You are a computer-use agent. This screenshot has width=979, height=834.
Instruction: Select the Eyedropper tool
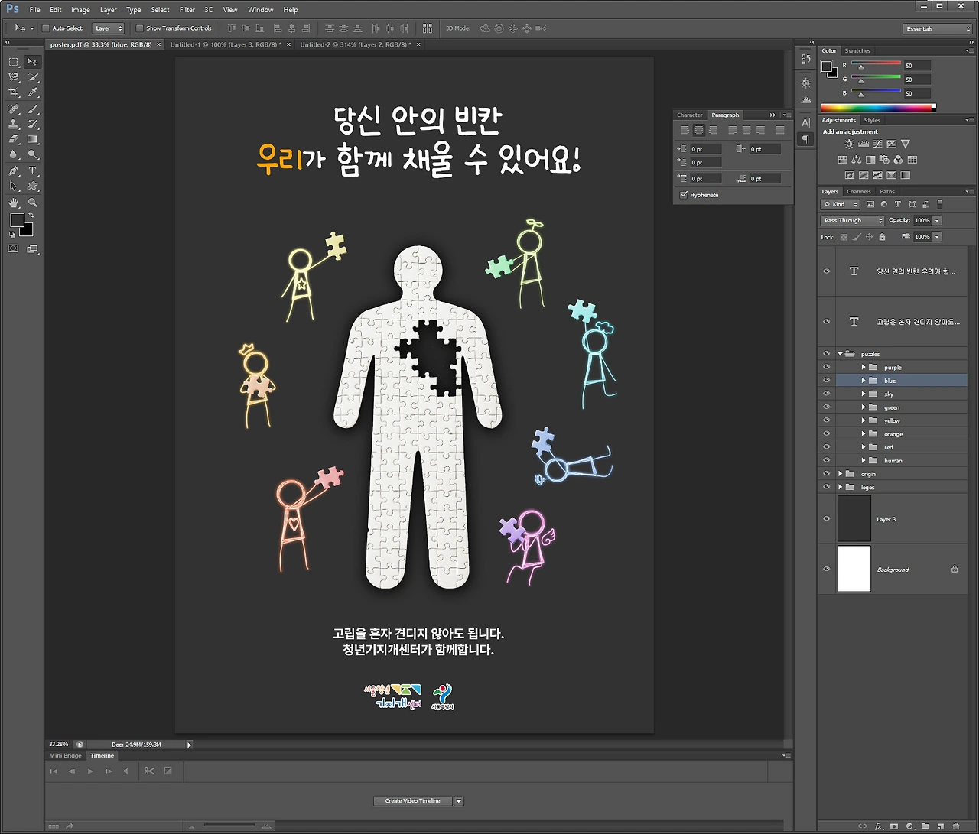(33, 92)
